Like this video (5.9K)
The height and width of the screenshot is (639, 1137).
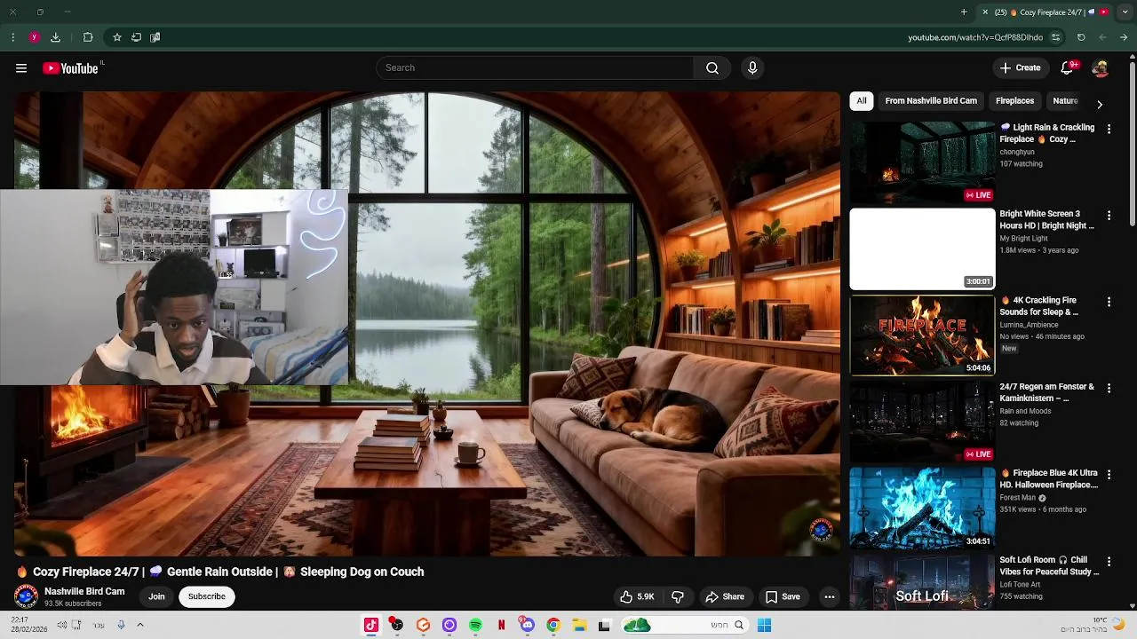pos(637,597)
